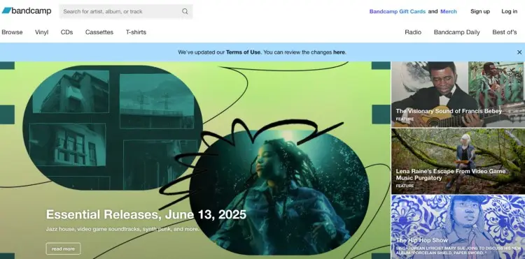Click Sign up
The image size is (525, 259).
[x=479, y=11]
